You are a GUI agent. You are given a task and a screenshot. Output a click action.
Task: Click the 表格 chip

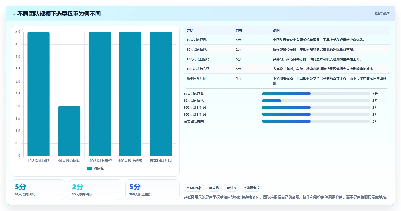coord(214,188)
